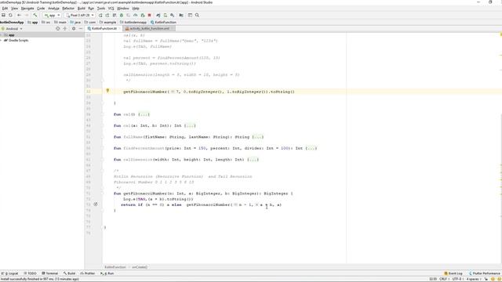The height and width of the screenshot is (282, 502).
Task: Click the Collapse All icon in Project panel
Action: pos(65,28)
